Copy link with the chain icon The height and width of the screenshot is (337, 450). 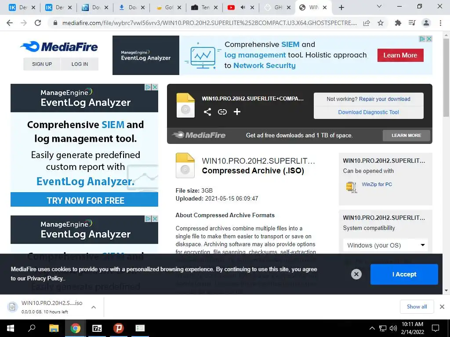222,112
